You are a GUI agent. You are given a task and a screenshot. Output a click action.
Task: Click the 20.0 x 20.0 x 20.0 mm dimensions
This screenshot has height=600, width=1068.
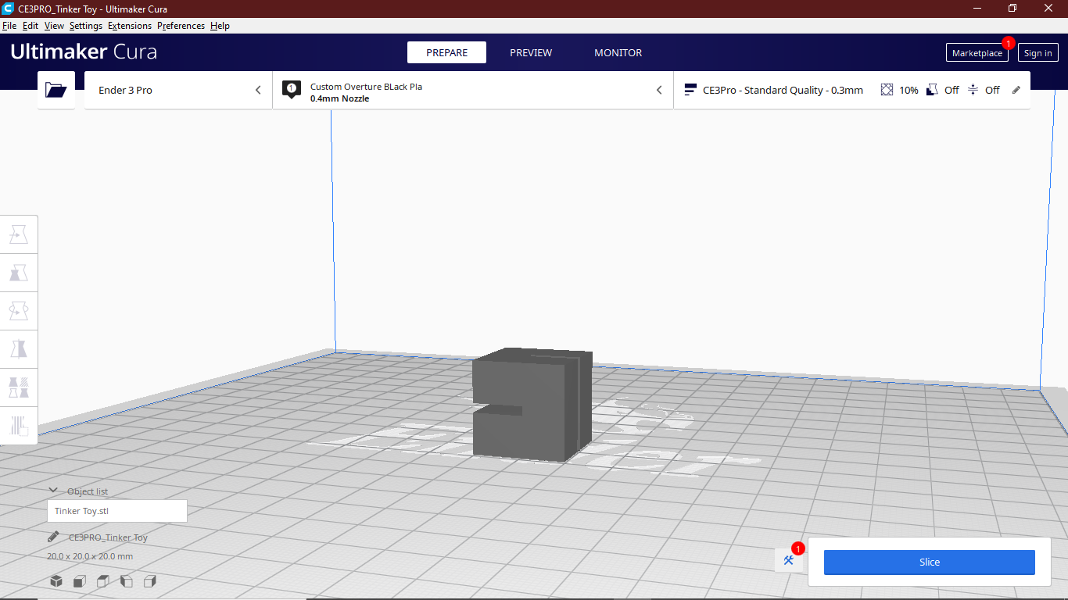[90, 556]
